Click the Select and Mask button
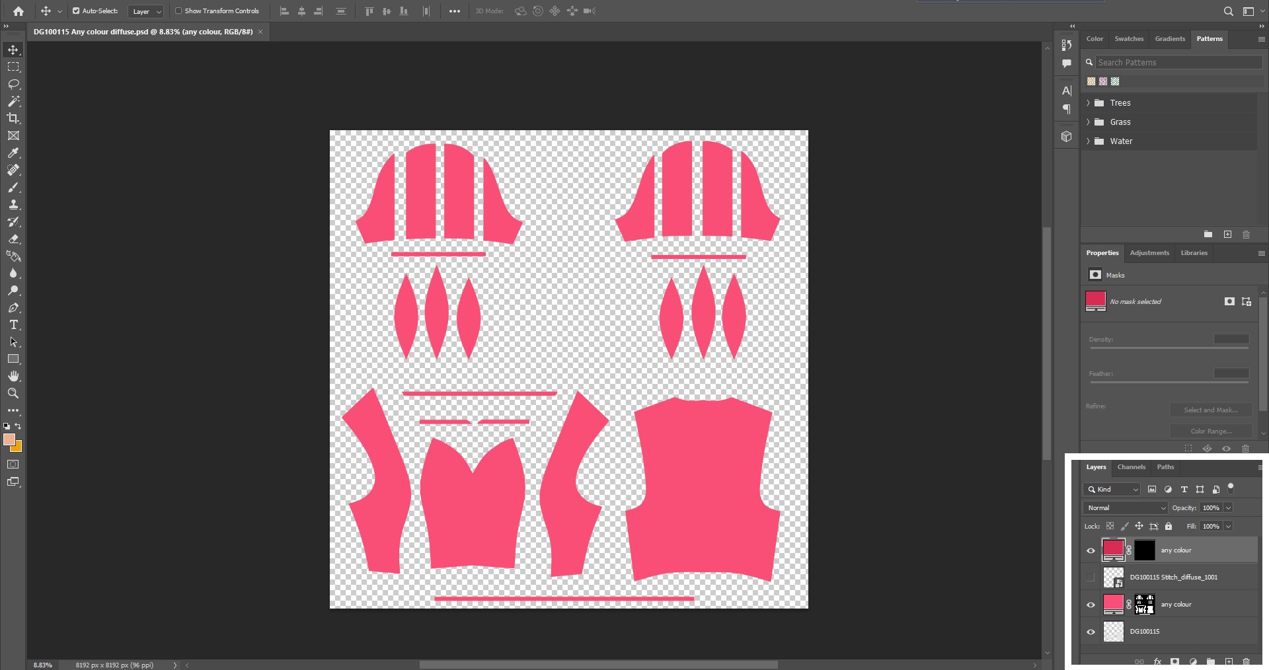Viewport: 1269px width, 670px height. [1210, 410]
